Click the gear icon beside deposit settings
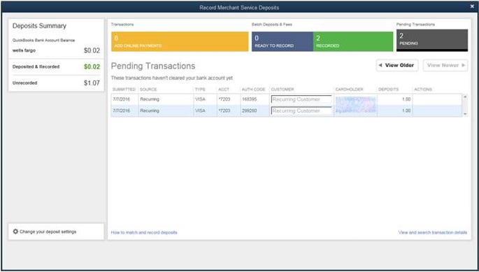 tap(15, 231)
